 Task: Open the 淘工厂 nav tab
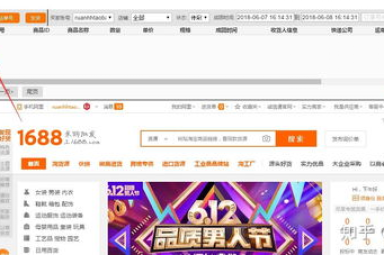tap(246, 163)
